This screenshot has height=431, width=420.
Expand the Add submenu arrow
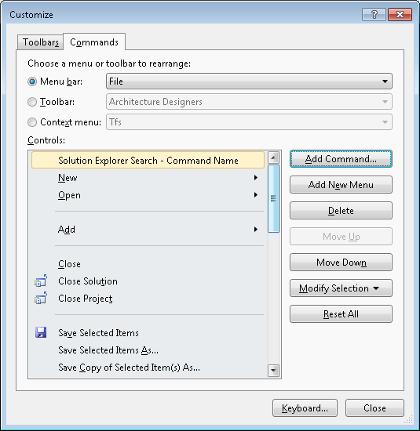256,230
